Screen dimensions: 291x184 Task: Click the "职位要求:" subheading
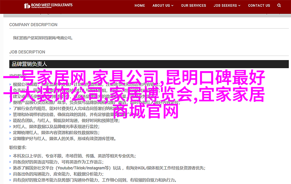click(x=18, y=147)
